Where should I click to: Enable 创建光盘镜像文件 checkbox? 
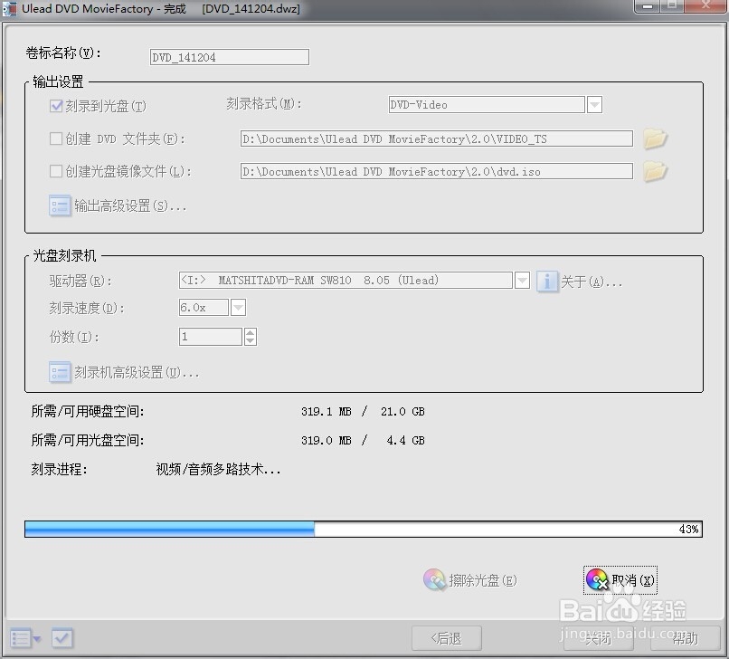pyautogui.click(x=56, y=171)
